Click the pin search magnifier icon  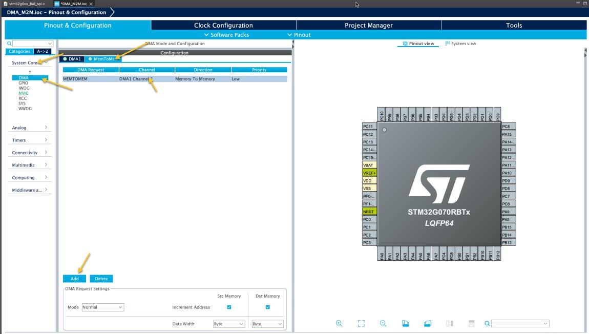(x=487, y=323)
